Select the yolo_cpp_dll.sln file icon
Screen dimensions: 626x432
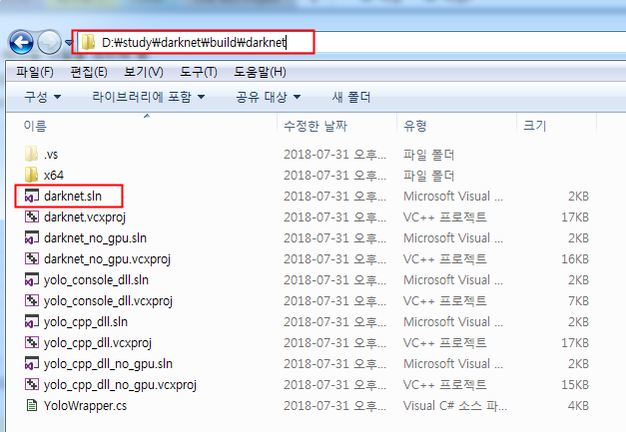point(32,321)
